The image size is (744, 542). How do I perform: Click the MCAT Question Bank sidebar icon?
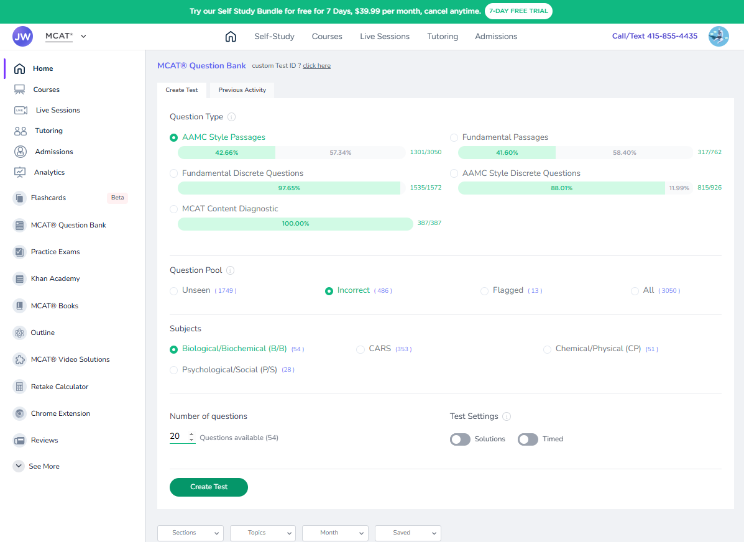pos(19,226)
